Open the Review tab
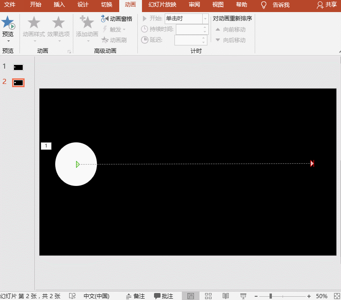The width and height of the screenshot is (341, 300). (x=194, y=5)
